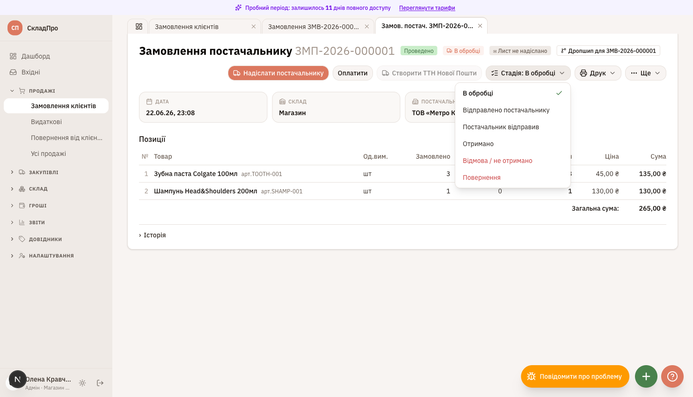This screenshot has height=397, width=693.
Task: Select the checked В обробці stage option
Action: pos(512,93)
